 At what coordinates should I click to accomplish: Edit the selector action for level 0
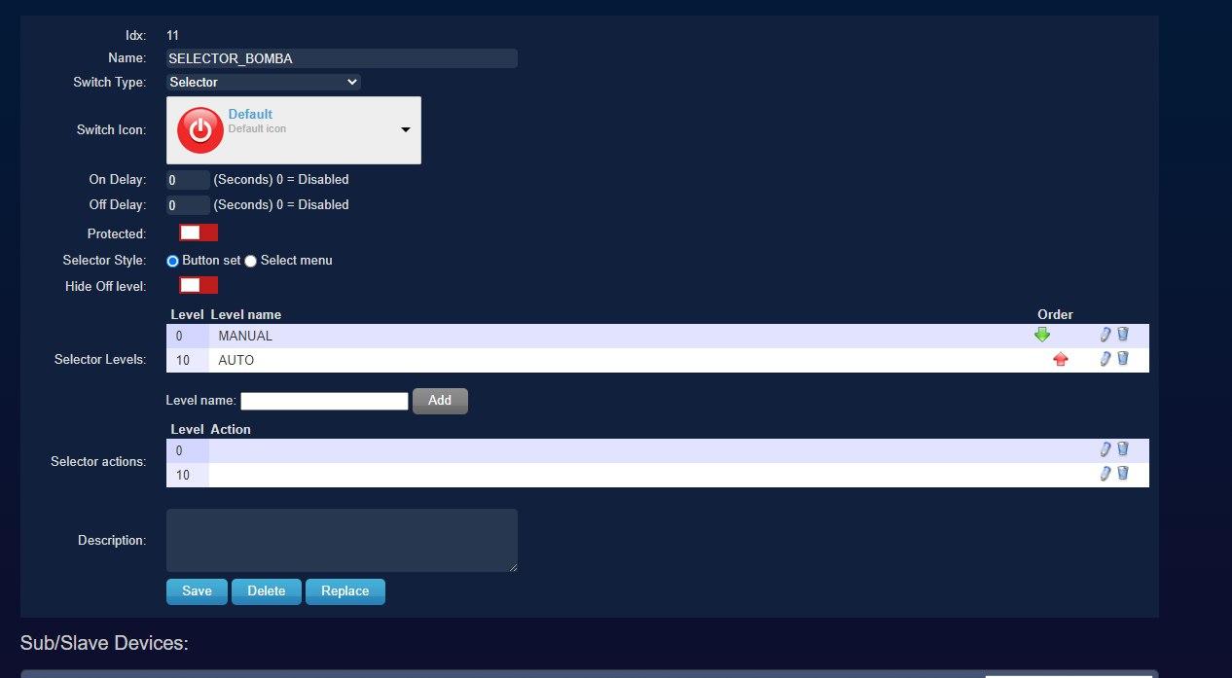[x=1105, y=449]
